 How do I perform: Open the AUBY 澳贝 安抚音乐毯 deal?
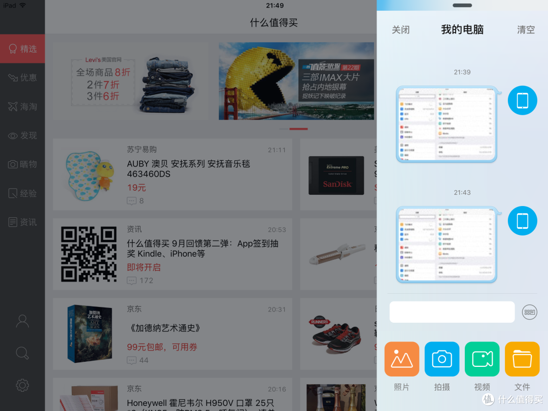coord(173,175)
